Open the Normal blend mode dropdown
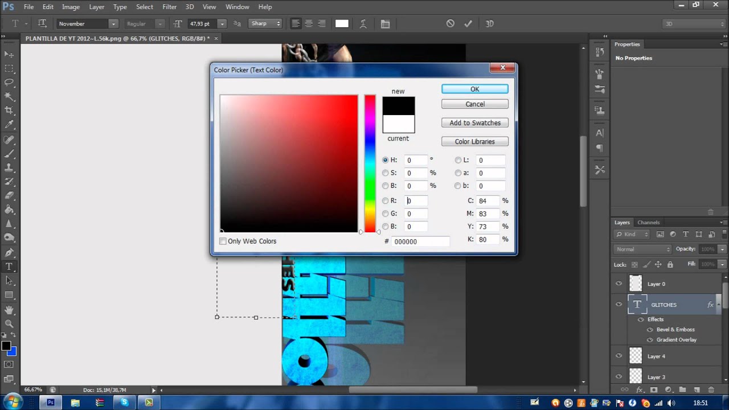729x410 pixels. [x=643, y=249]
